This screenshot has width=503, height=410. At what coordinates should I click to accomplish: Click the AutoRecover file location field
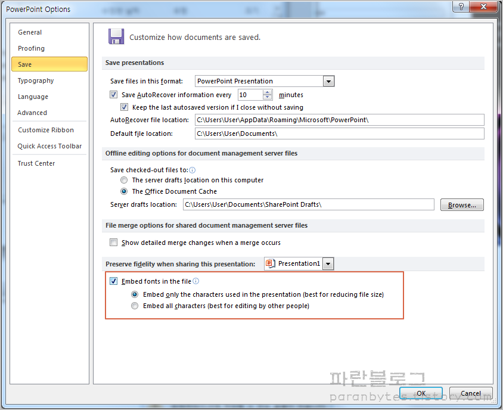(339, 120)
